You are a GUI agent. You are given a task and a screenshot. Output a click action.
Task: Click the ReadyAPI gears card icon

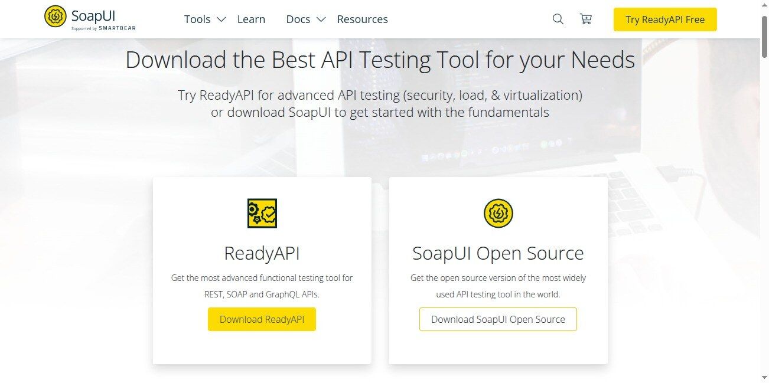coord(262,213)
